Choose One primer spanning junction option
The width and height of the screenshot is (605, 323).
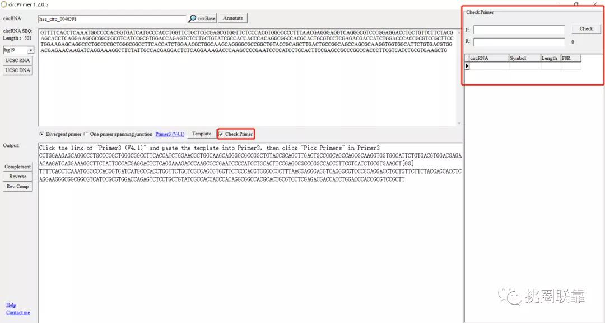(86, 134)
